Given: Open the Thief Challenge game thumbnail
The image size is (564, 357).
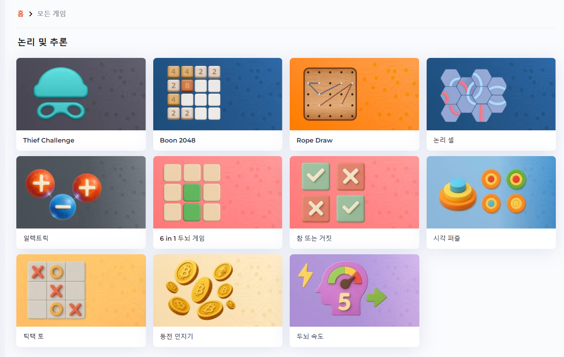Looking at the screenshot, I should click(81, 94).
